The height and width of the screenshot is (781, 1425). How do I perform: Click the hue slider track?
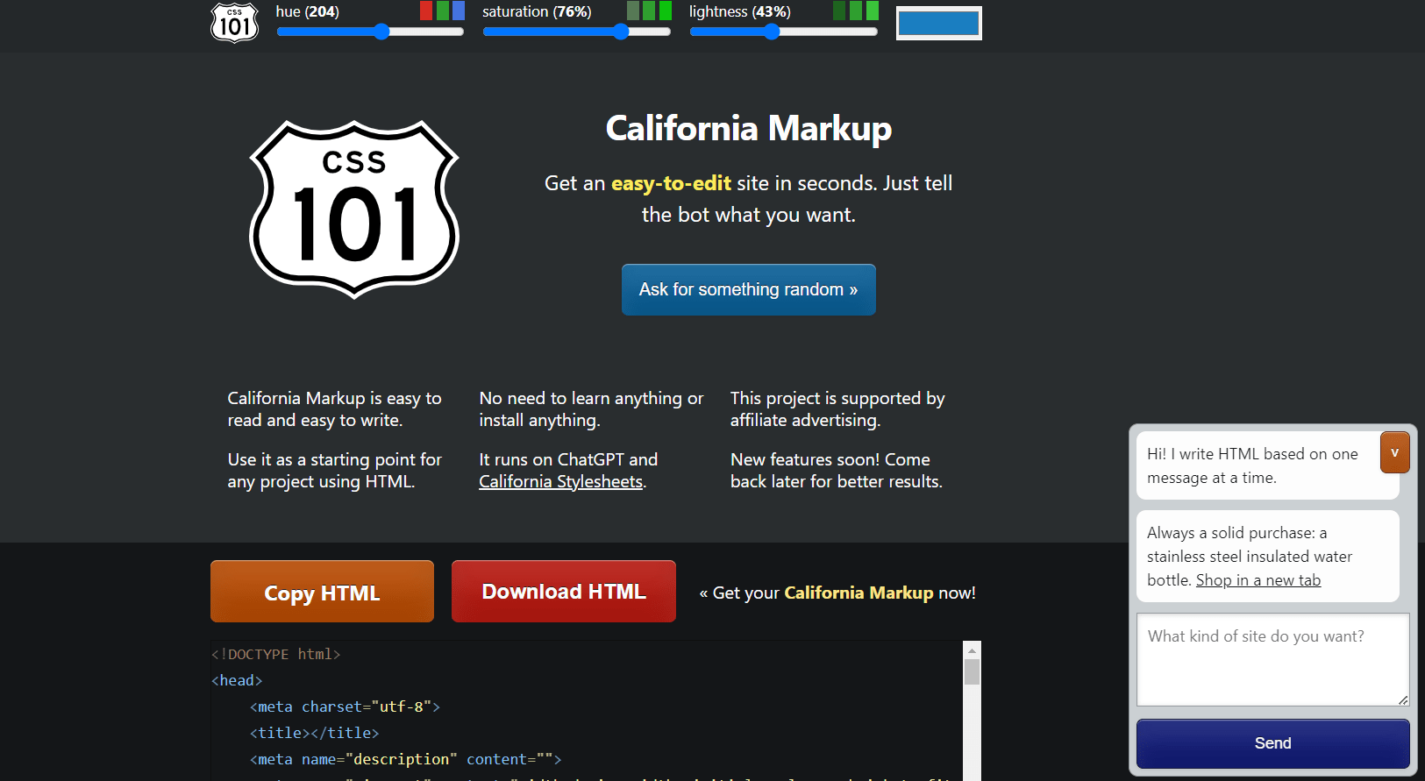click(x=370, y=32)
